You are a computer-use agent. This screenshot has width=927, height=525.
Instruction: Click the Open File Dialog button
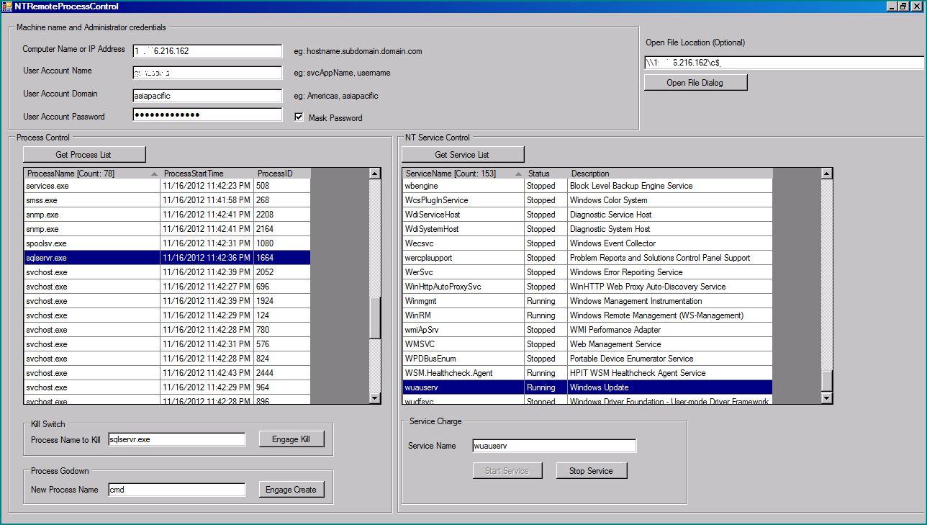point(695,83)
